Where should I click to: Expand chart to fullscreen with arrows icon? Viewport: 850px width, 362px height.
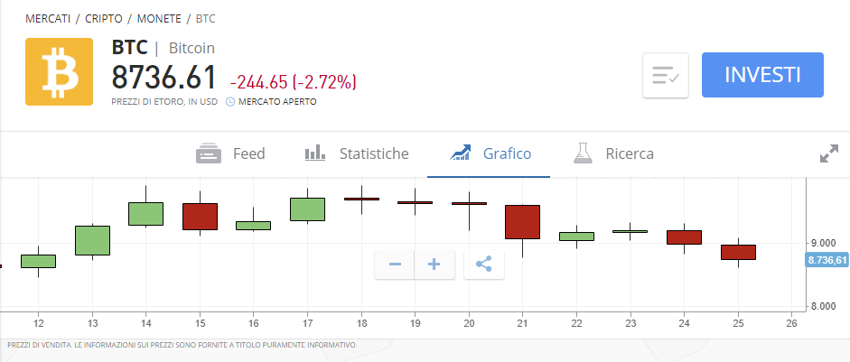829,153
